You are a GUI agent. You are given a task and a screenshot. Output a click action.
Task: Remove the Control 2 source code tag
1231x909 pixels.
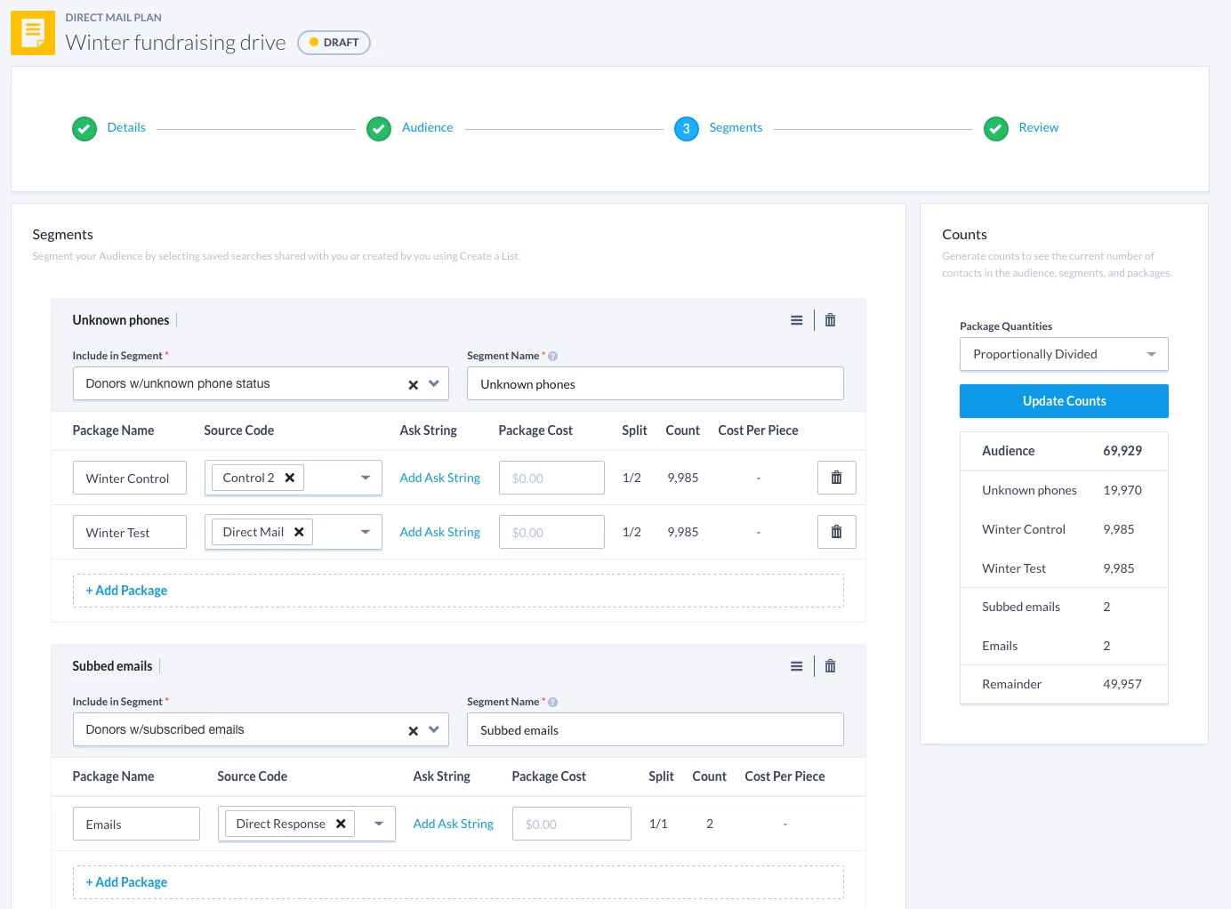tap(289, 478)
